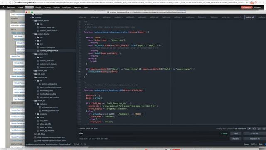Click medland_api folder icon
266x150 pixels.
(x=36, y=77)
